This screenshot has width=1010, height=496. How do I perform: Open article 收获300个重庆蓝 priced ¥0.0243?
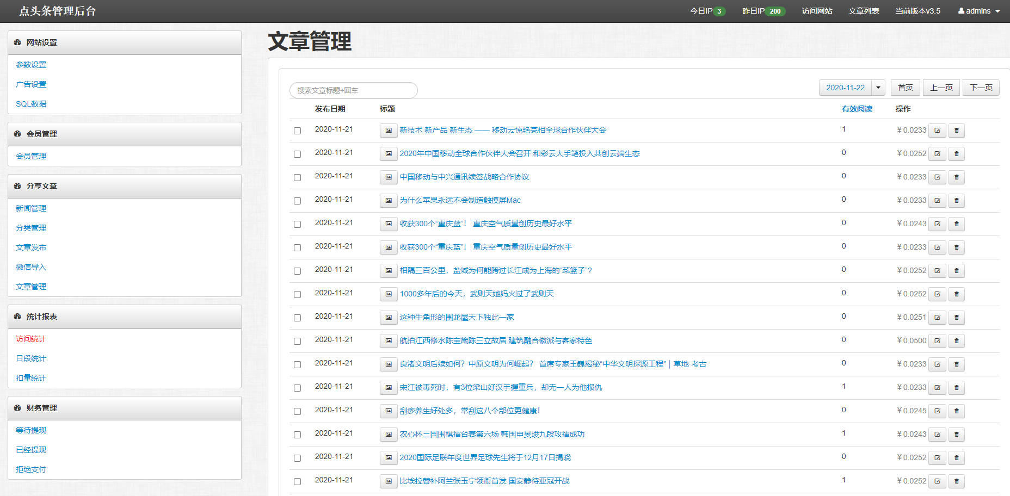pyautogui.click(x=485, y=224)
